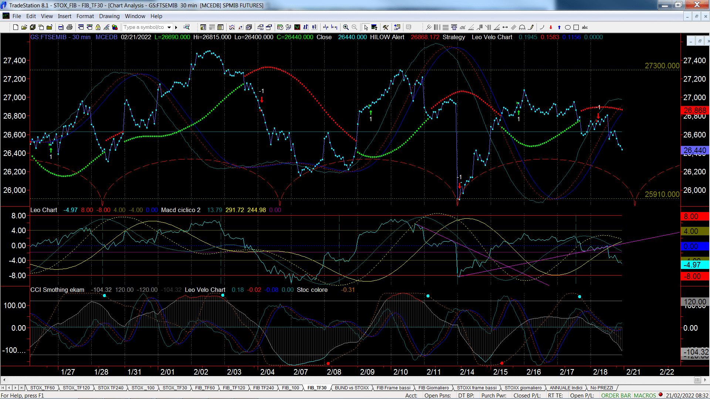
Task: Click the colored cubes icon
Action: click(x=115, y=27)
